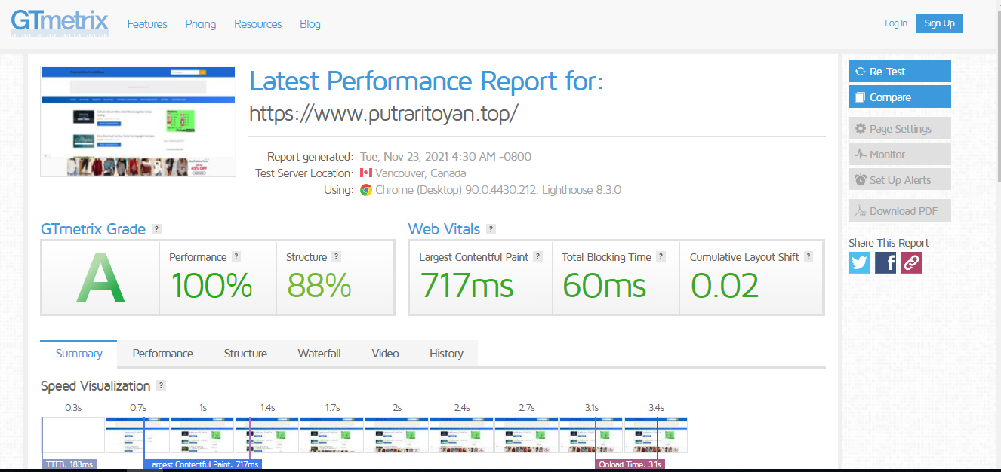Screen dimensions: 1001x472
Task: Click the TTFB: 183ms marker
Action: coord(69,464)
